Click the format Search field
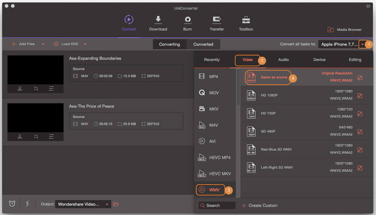The width and height of the screenshot is (376, 215). [x=217, y=205]
